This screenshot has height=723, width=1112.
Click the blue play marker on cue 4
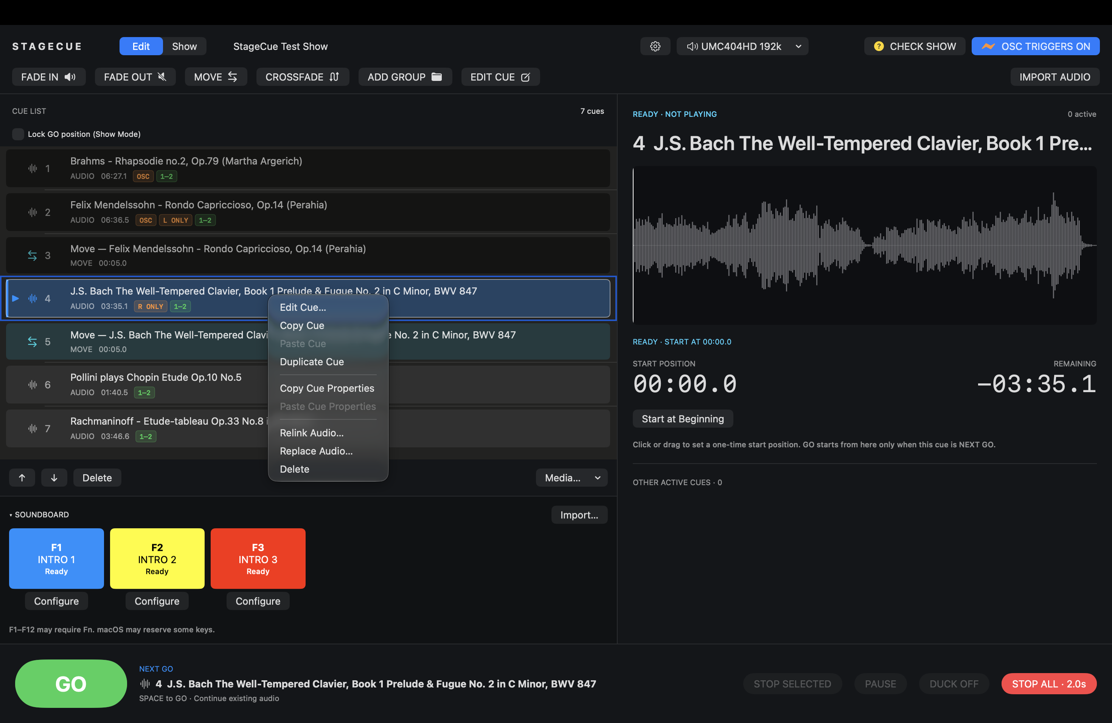coord(16,298)
